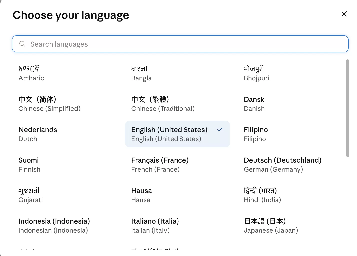This screenshot has height=256, width=357.
Task: Select Japanese (Japan)
Action: pyautogui.click(x=290, y=225)
